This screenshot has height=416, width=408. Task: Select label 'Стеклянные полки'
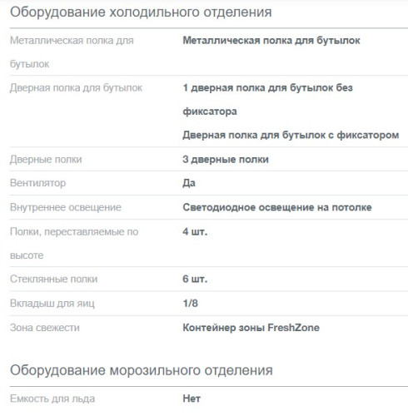click(53, 279)
